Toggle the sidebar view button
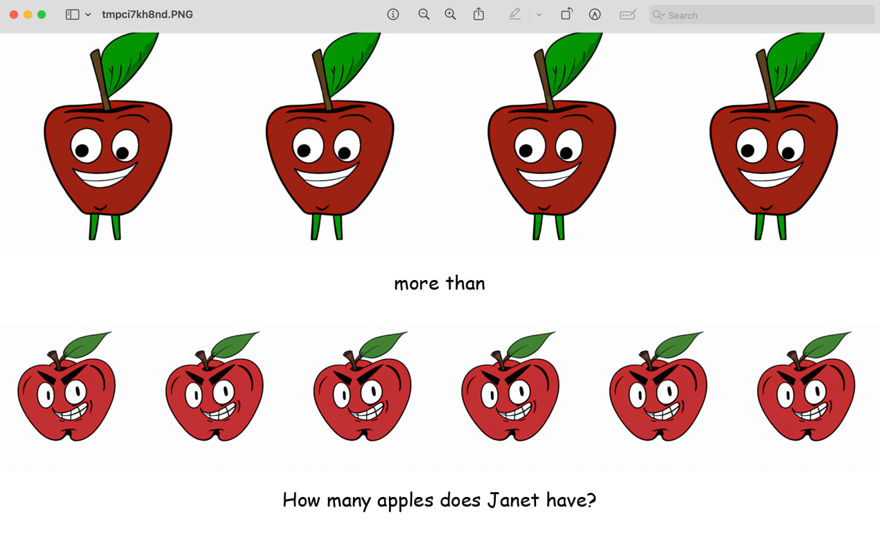Viewport: 880px width, 533px height. [x=72, y=15]
